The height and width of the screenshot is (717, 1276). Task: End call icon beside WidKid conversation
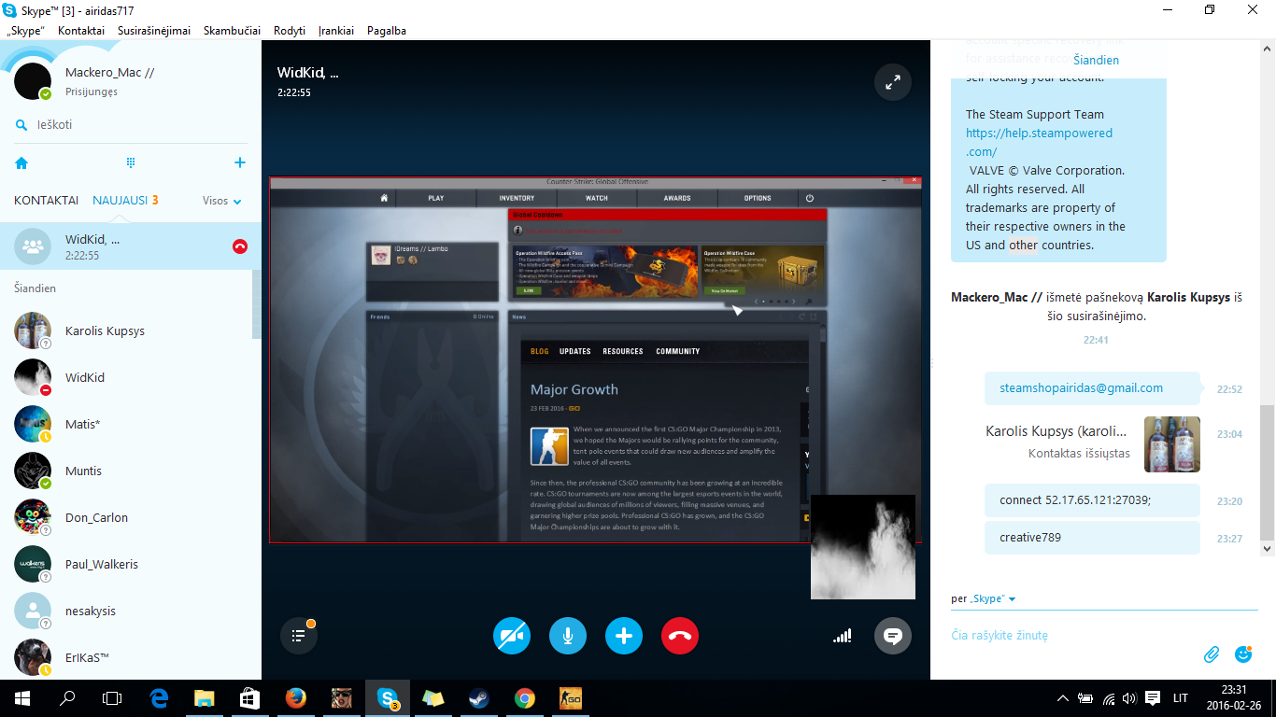coord(240,246)
